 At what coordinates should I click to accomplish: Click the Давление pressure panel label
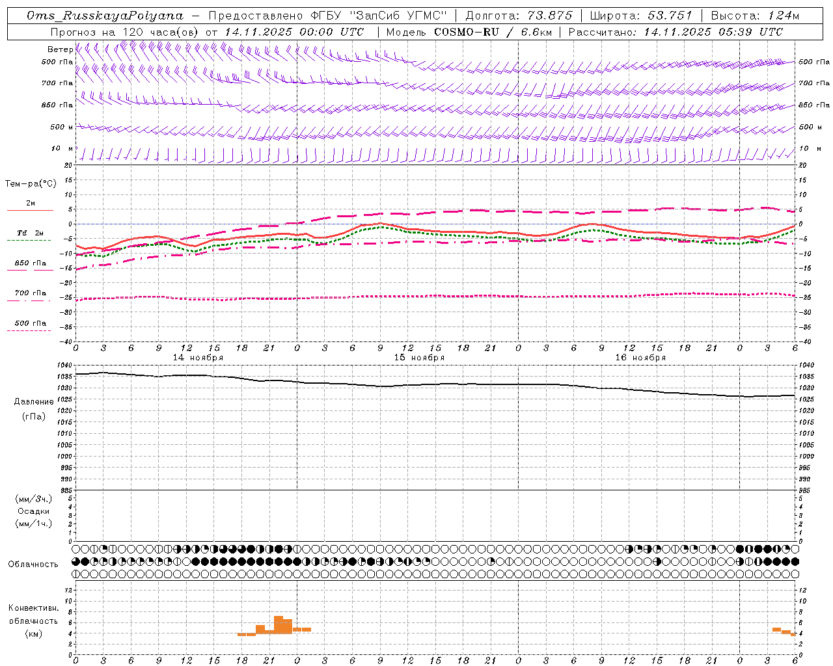[34, 402]
